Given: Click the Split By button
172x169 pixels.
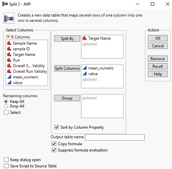Looking at the screenshot, I should [x=67, y=39].
